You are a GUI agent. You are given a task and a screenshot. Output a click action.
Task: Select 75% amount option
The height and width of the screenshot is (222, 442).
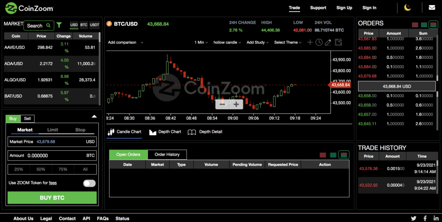coord(63,169)
